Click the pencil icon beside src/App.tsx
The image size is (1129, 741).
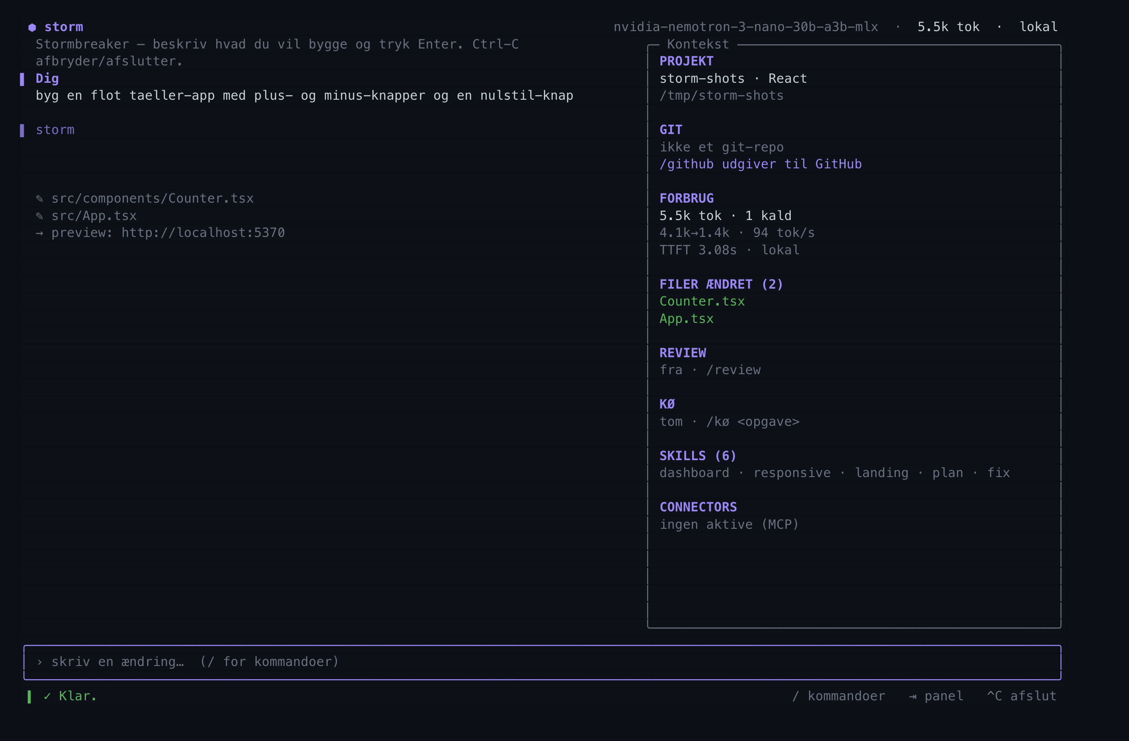[39, 216]
